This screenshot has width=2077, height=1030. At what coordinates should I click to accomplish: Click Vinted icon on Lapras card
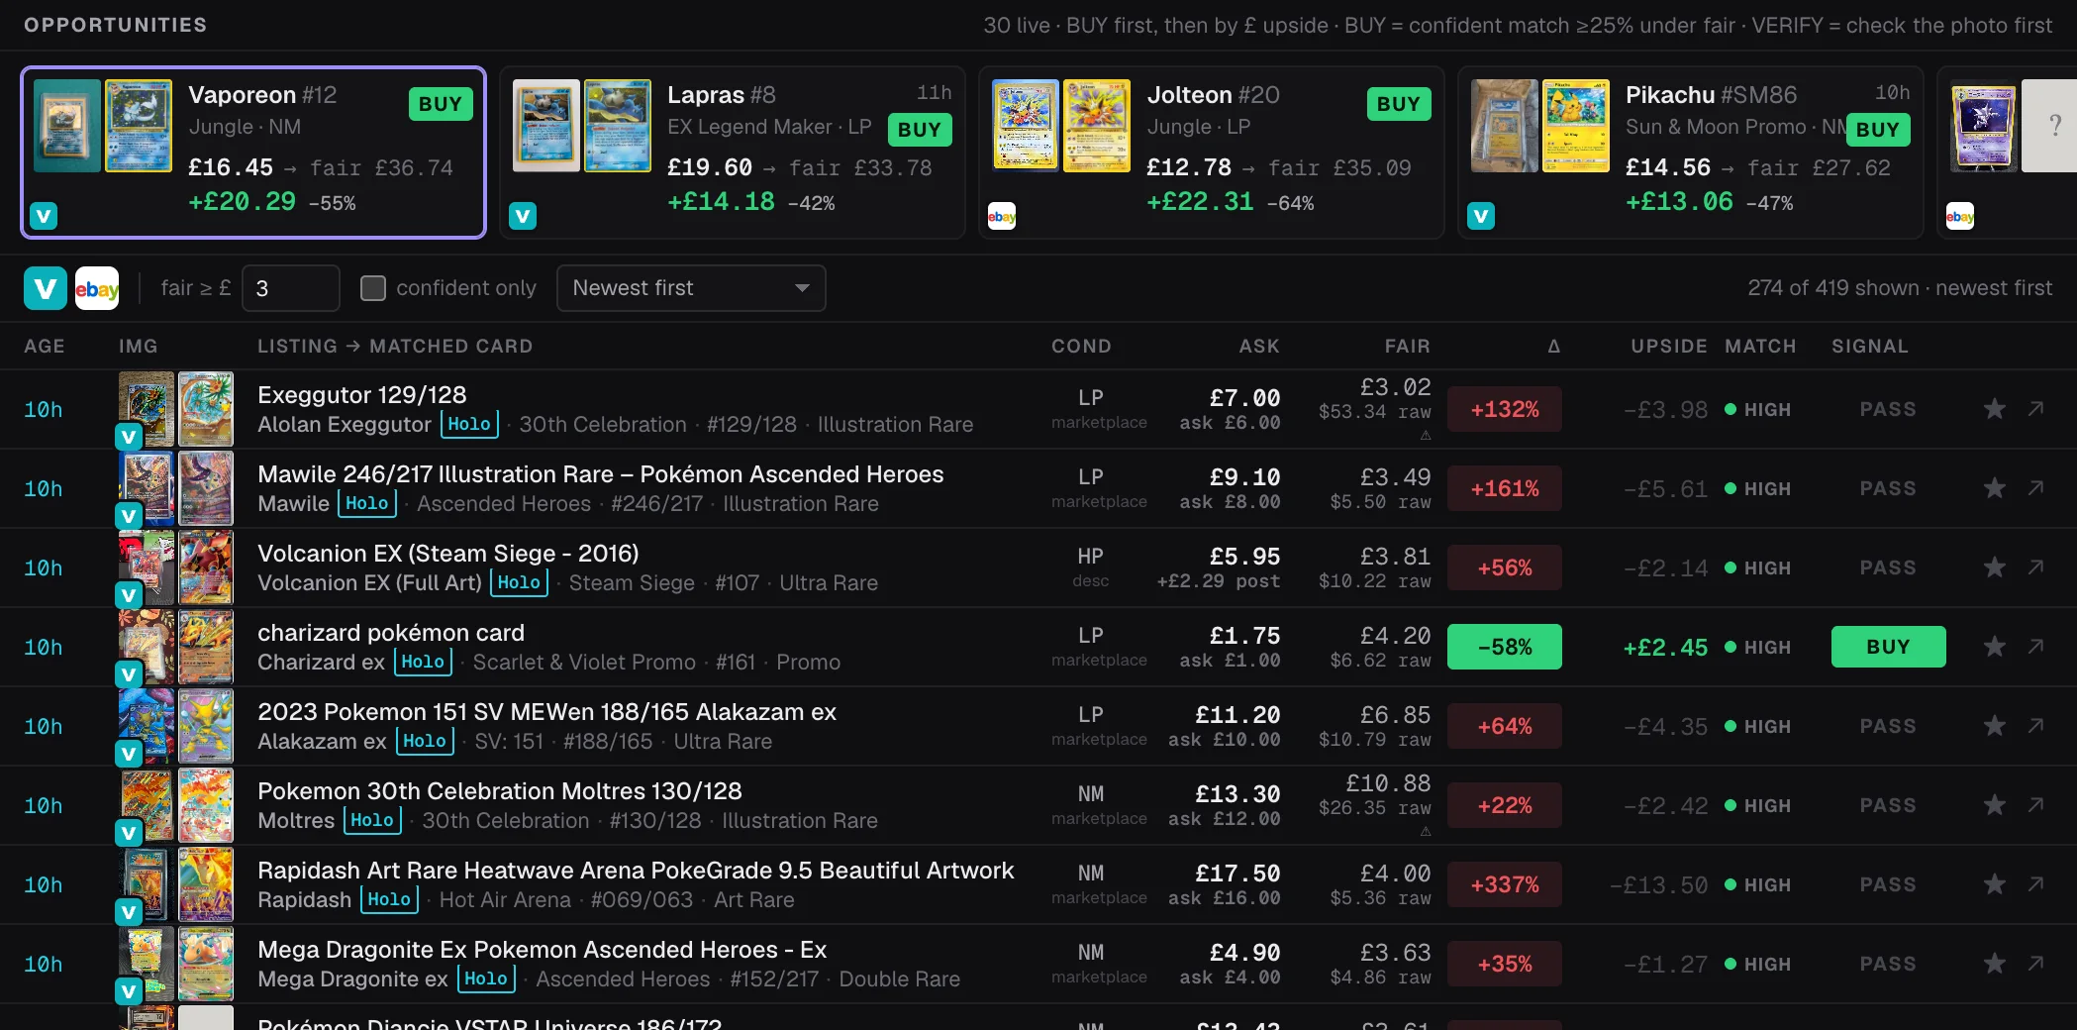coord(523,216)
